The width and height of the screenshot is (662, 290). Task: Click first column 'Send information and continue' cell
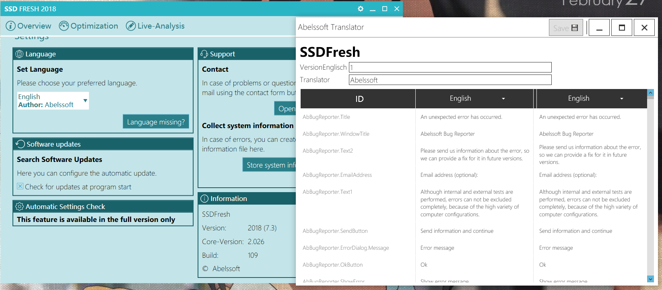coord(457,231)
